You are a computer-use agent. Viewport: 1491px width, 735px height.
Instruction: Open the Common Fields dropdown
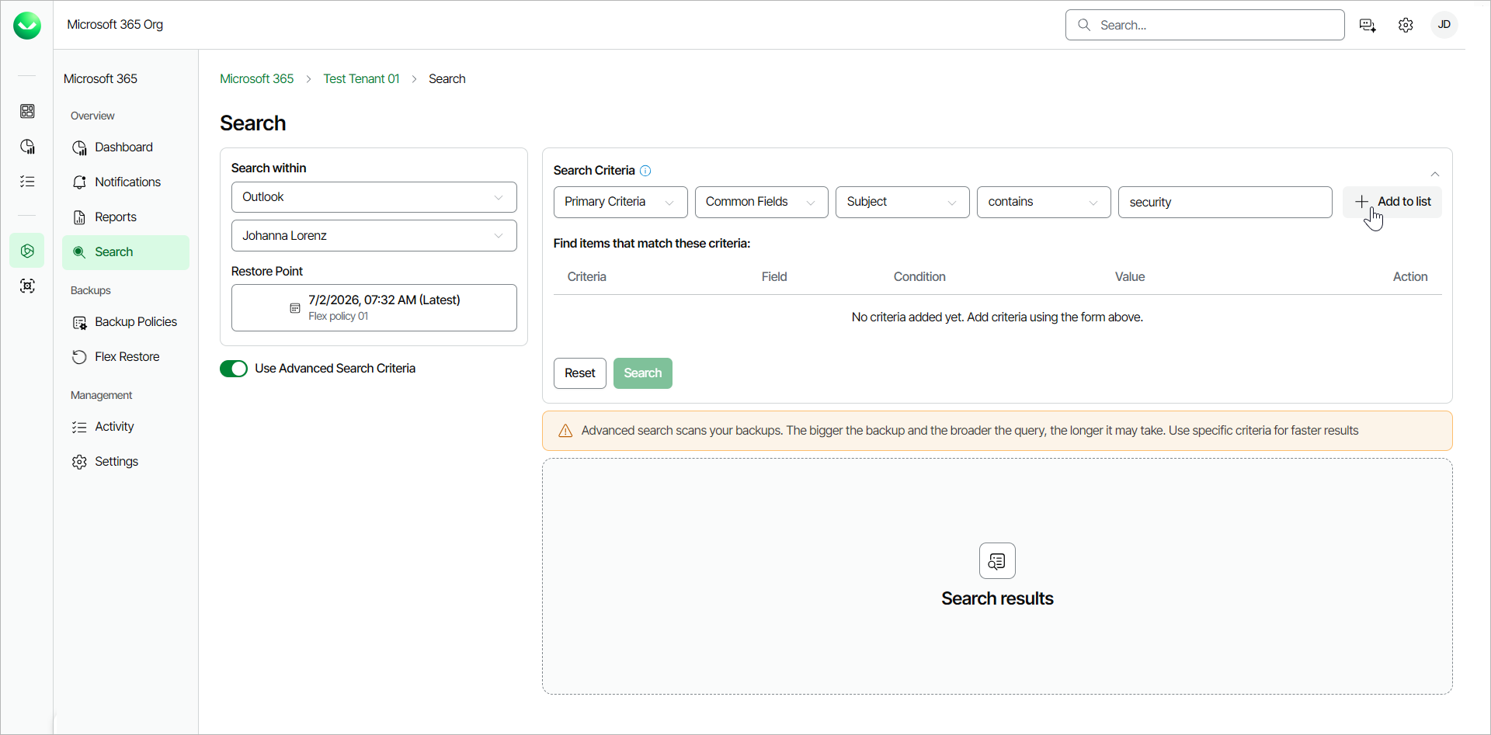click(x=761, y=202)
